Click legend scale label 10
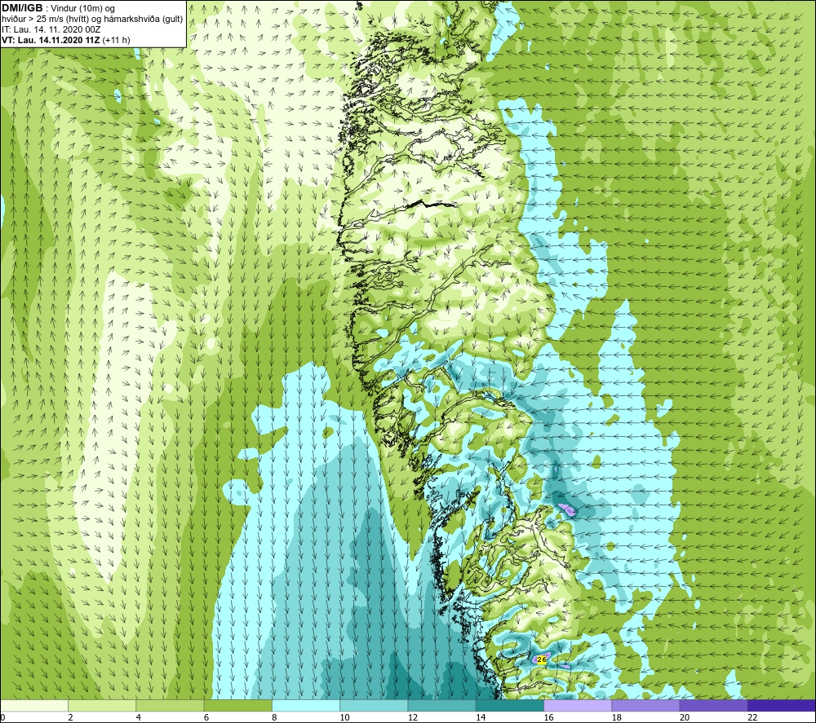 pyautogui.click(x=345, y=718)
